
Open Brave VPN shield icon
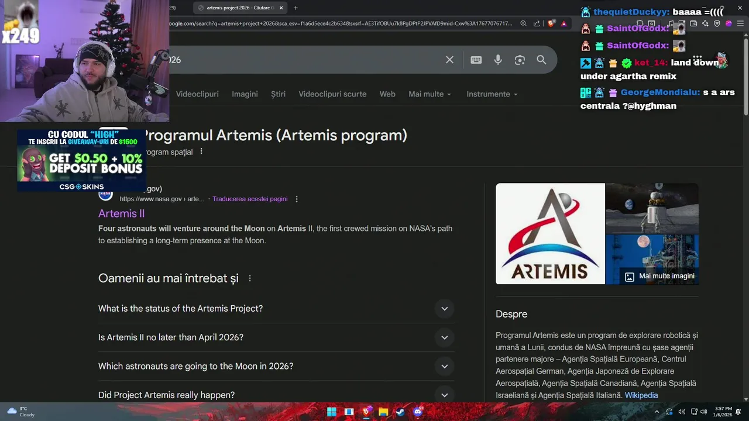pos(717,23)
